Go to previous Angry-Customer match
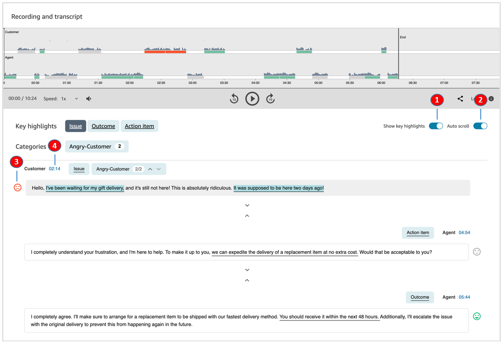Screen dimensions: 503x344 click(x=150, y=169)
